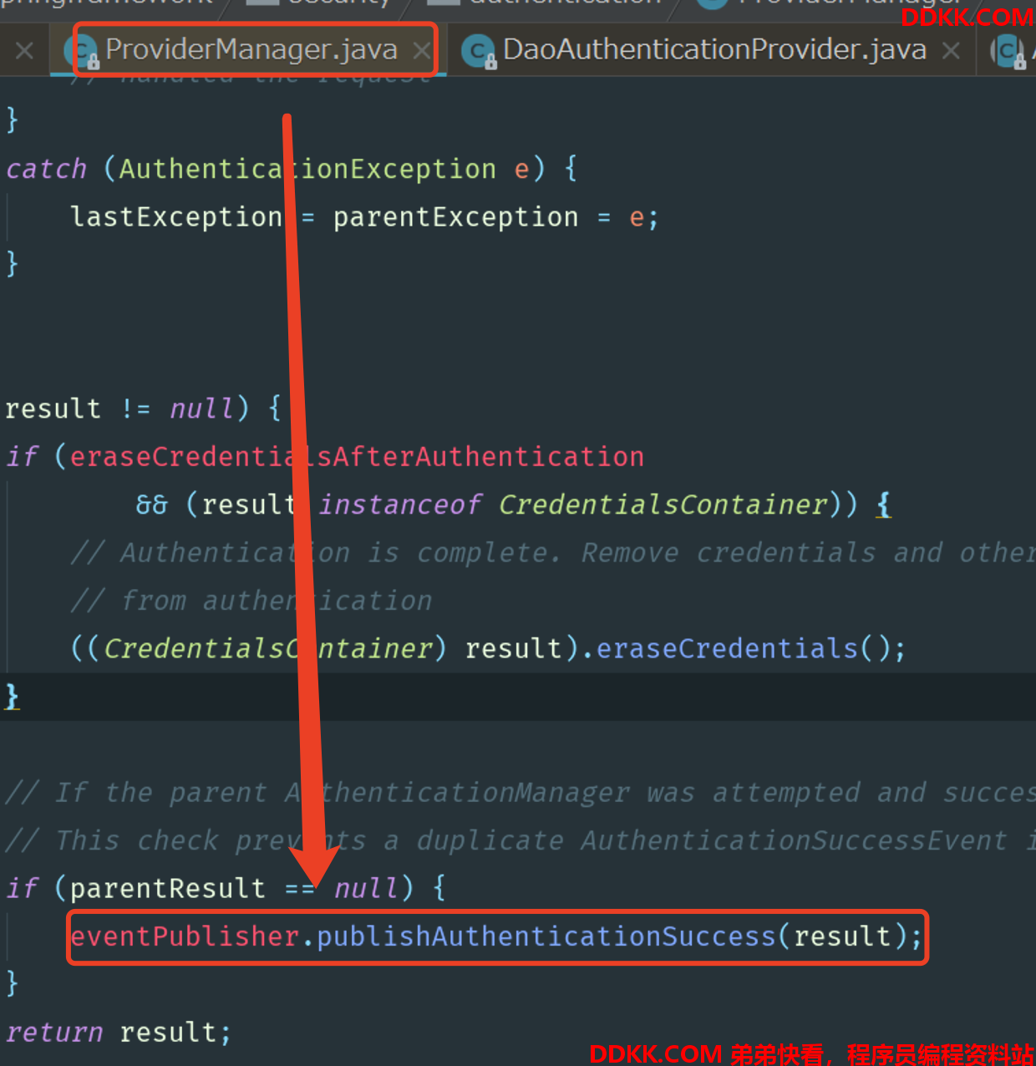1036x1066 pixels.
Task: Click the AuthenticationException type in the catch clause
Action: 307,170
